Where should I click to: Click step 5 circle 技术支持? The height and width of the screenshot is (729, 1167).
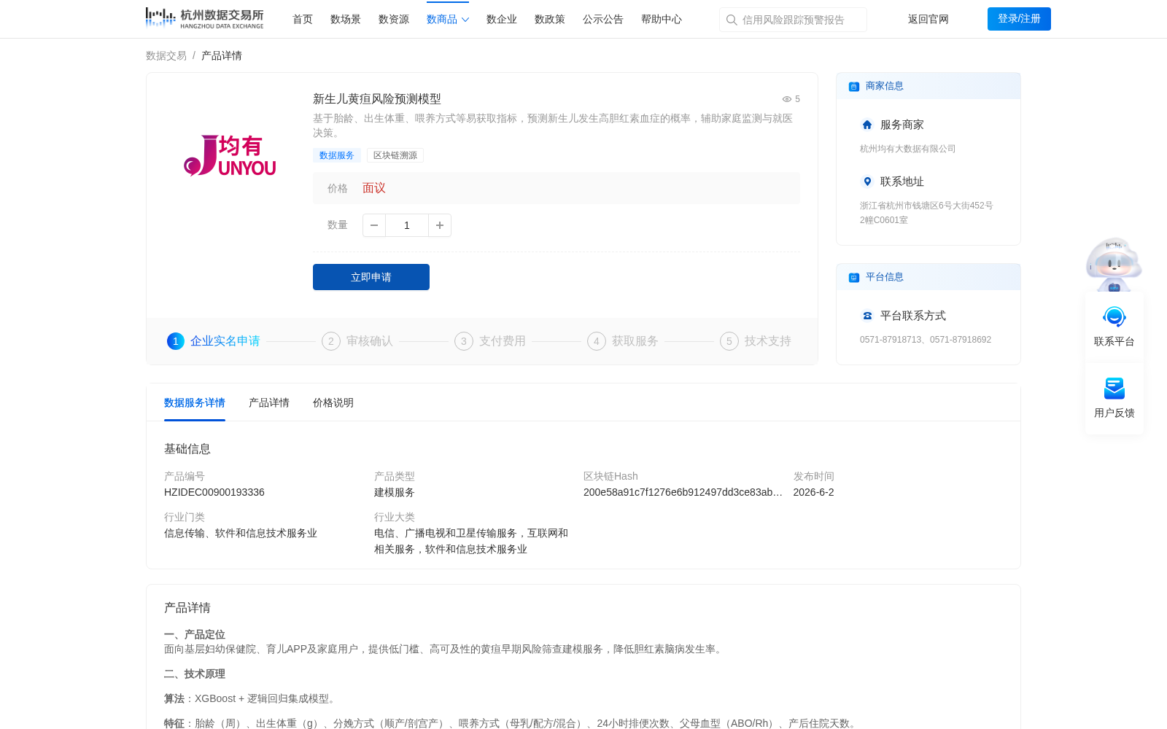pos(729,341)
